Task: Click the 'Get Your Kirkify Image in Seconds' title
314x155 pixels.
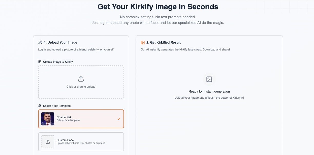Action: click(158, 7)
